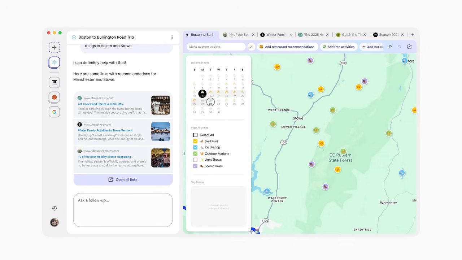Click the magic wand icon next to custom update
This screenshot has height=260, width=462.
[x=251, y=47]
